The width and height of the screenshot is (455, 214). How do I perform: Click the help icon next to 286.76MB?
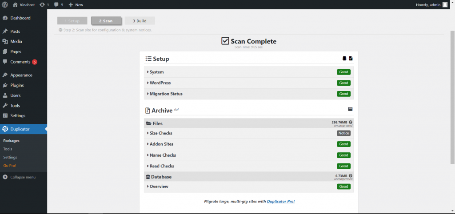(351, 122)
